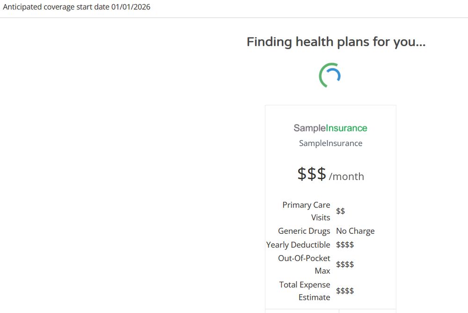Click the $$$$ Yearly Deductible amount
Image resolution: width=468 pixels, height=313 pixels.
[345, 245]
